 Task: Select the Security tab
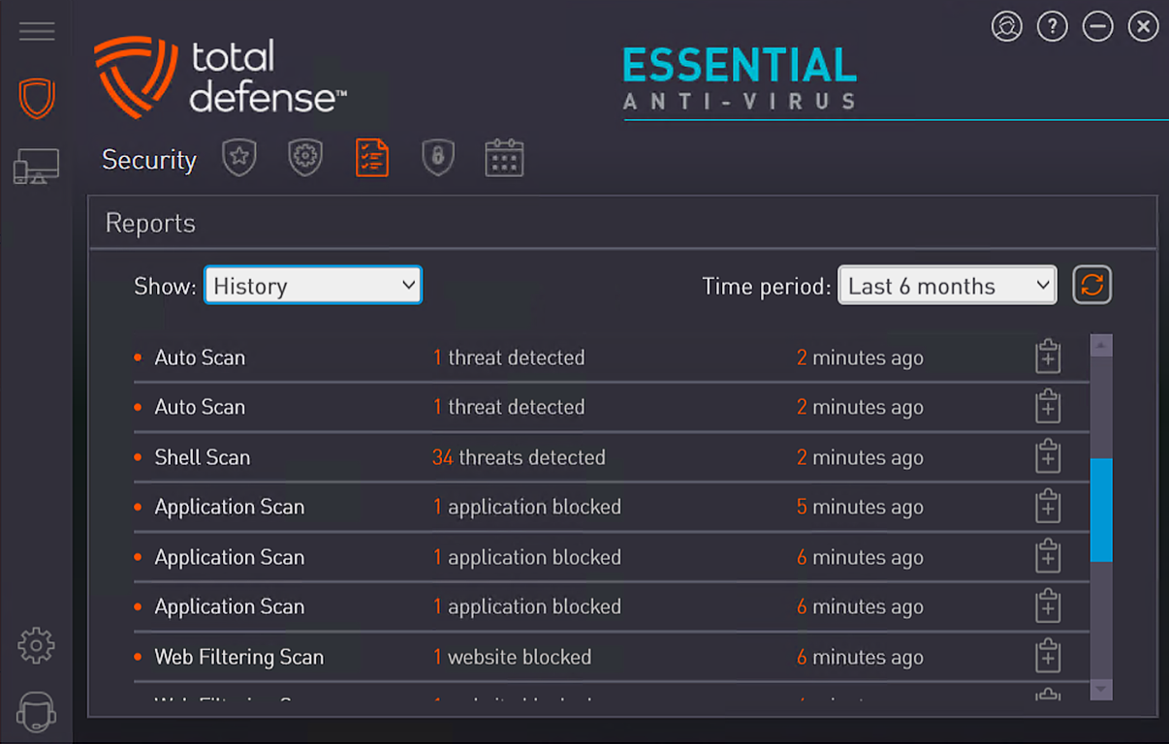pyautogui.click(x=148, y=160)
